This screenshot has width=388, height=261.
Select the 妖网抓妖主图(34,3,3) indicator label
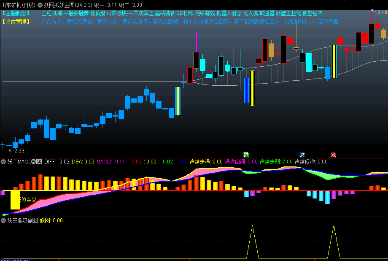point(68,5)
